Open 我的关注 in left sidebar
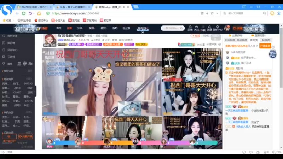The width and height of the screenshot is (283, 159). coord(10,36)
